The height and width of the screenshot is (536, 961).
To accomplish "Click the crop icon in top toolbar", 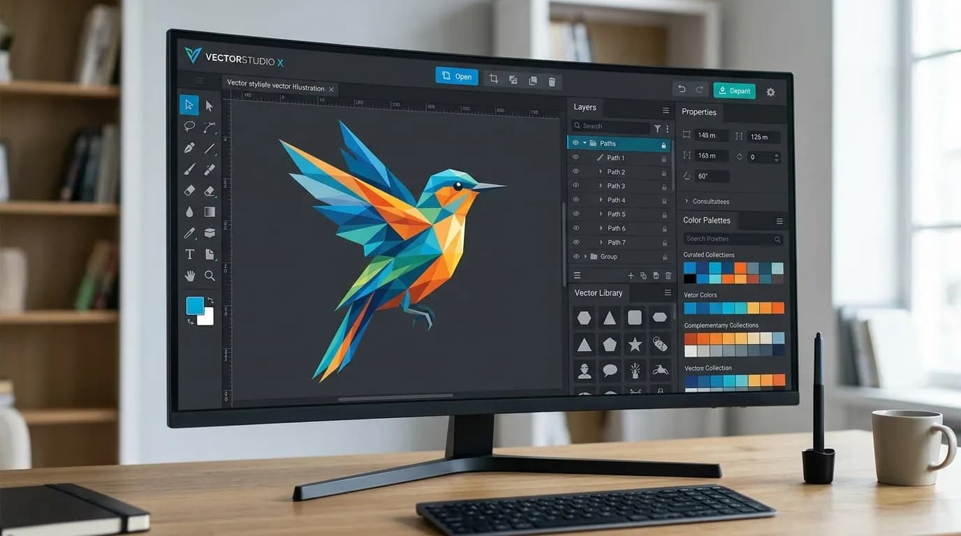I will pyautogui.click(x=494, y=80).
